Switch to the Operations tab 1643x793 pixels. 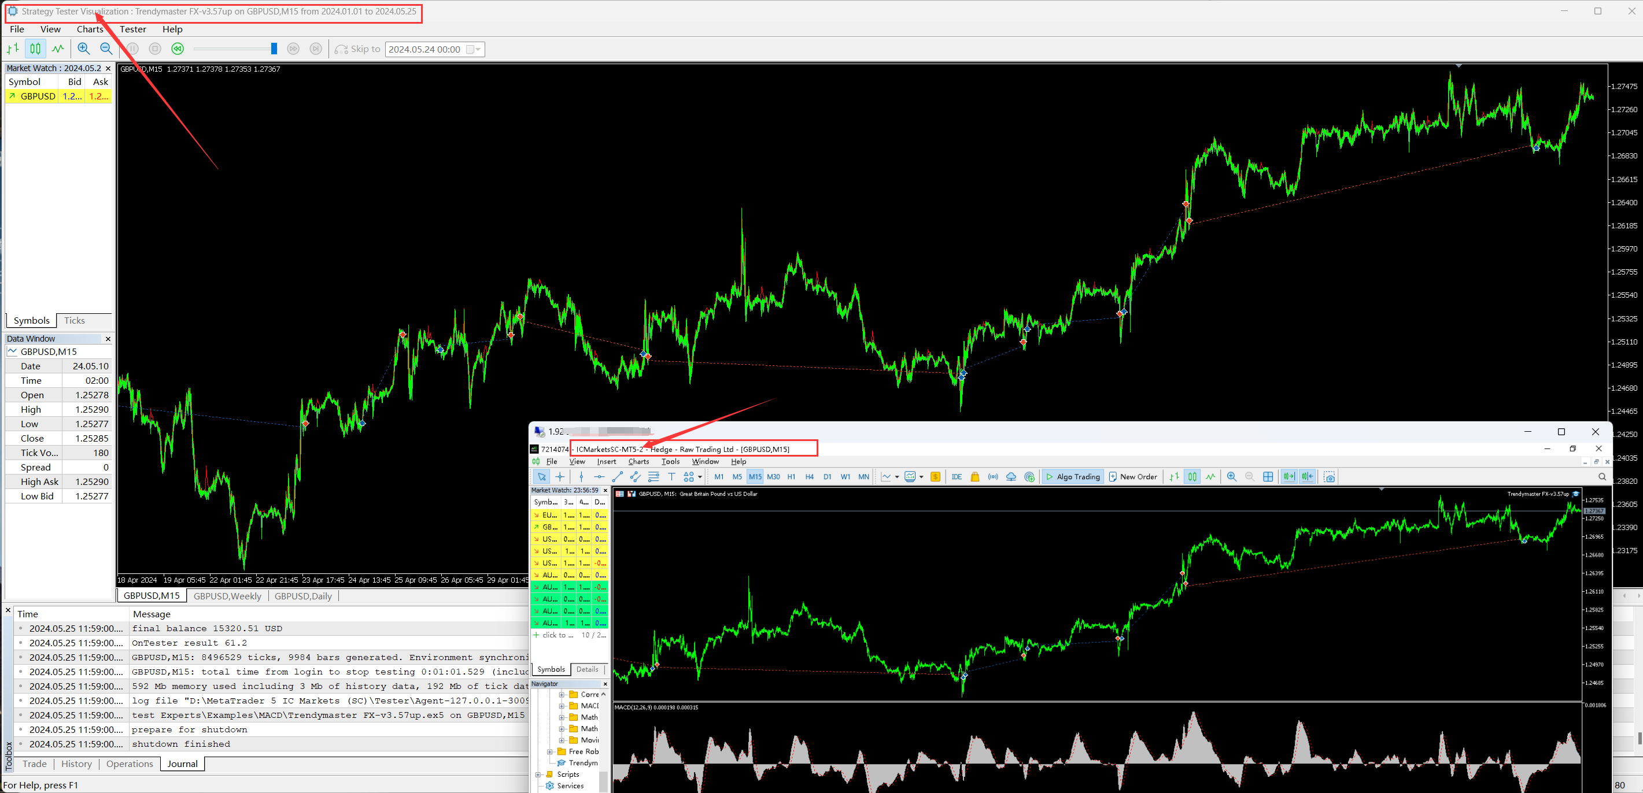[x=130, y=764]
